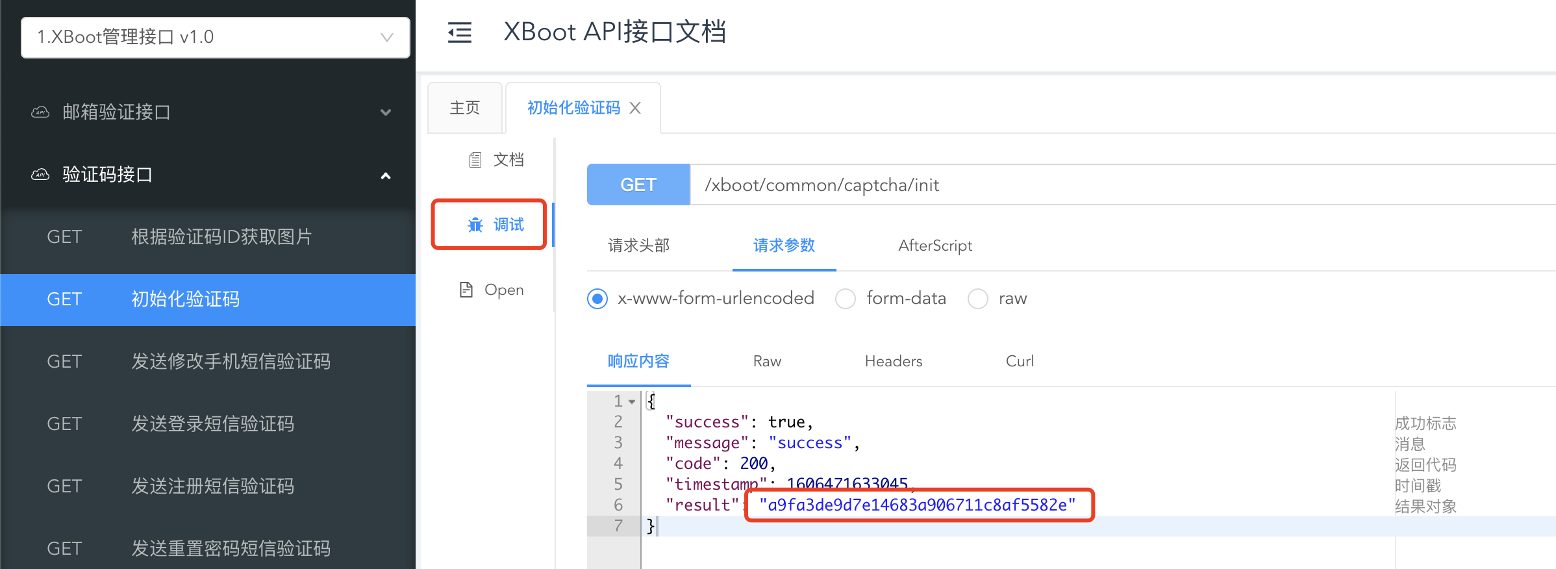
Task: Click the "code": 200 response line
Action: point(720,464)
